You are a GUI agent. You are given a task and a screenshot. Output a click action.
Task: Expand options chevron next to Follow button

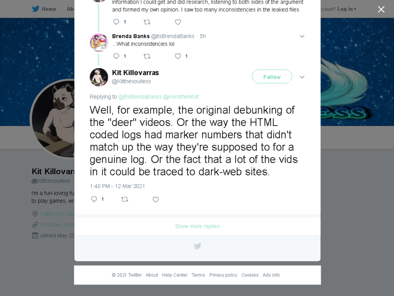click(x=302, y=77)
